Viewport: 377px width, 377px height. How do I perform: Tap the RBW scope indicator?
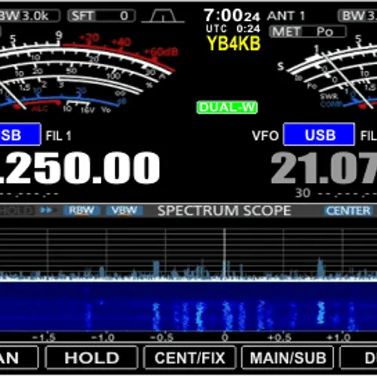pyautogui.click(x=81, y=210)
